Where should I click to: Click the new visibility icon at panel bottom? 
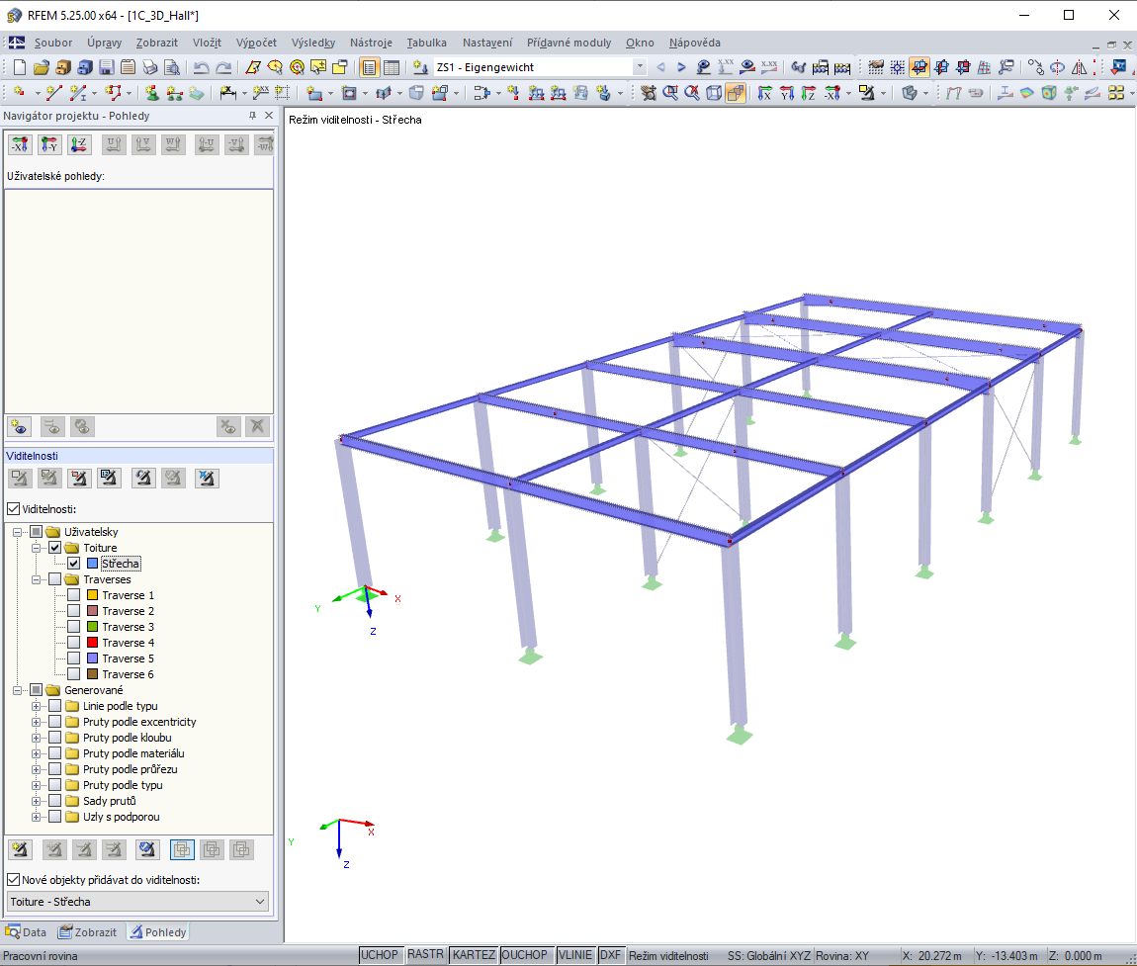[20, 849]
